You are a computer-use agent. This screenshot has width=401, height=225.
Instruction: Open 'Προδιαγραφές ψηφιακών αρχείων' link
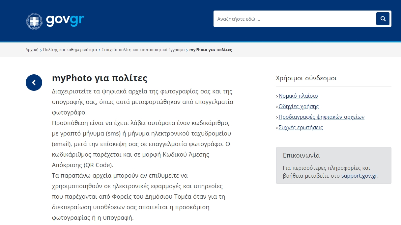(x=322, y=117)
